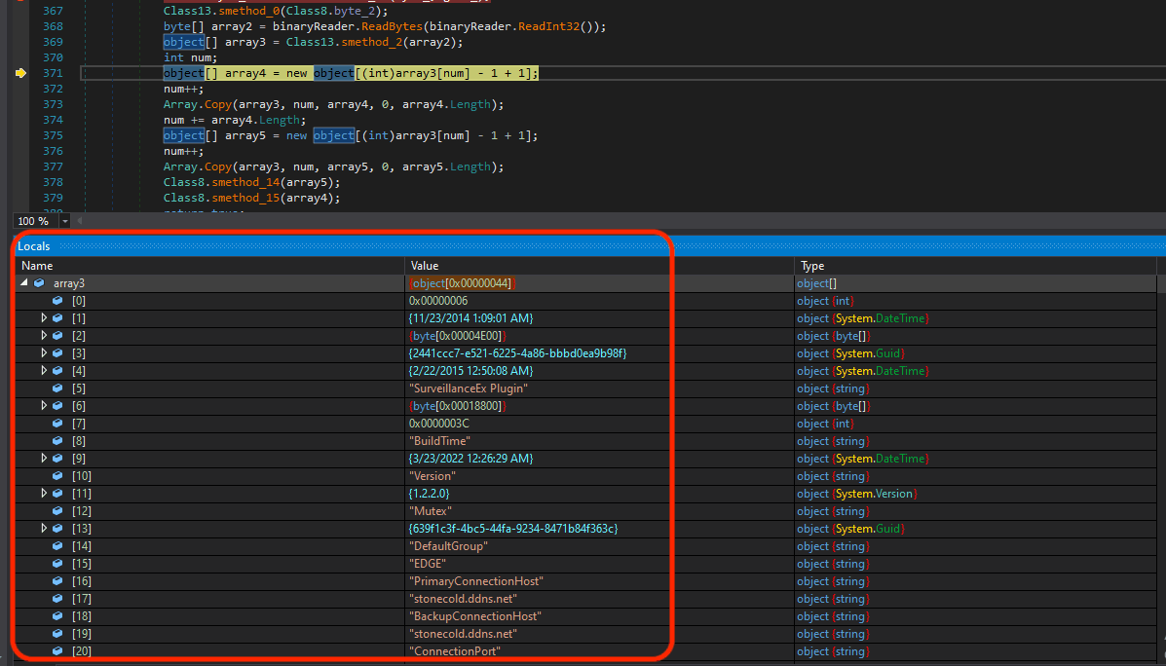Click the cube icon for element [10]
This screenshot has width=1166, height=666.
tap(57, 476)
